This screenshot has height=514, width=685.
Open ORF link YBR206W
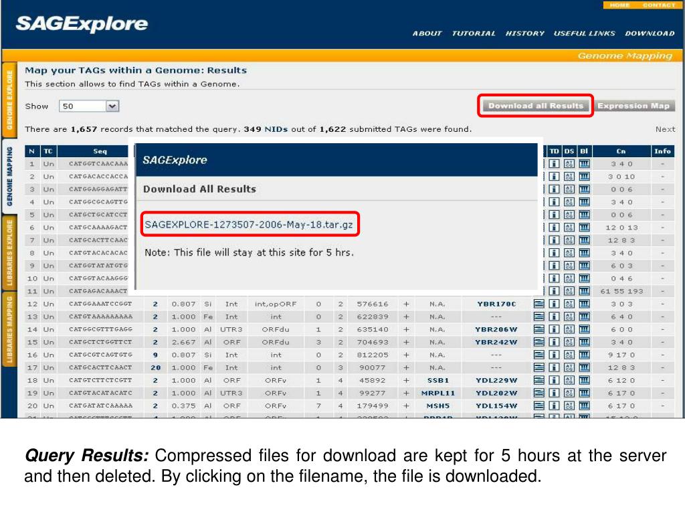pos(496,329)
